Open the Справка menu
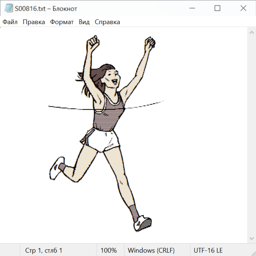The width and height of the screenshot is (256, 256). pyautogui.click(x=107, y=22)
